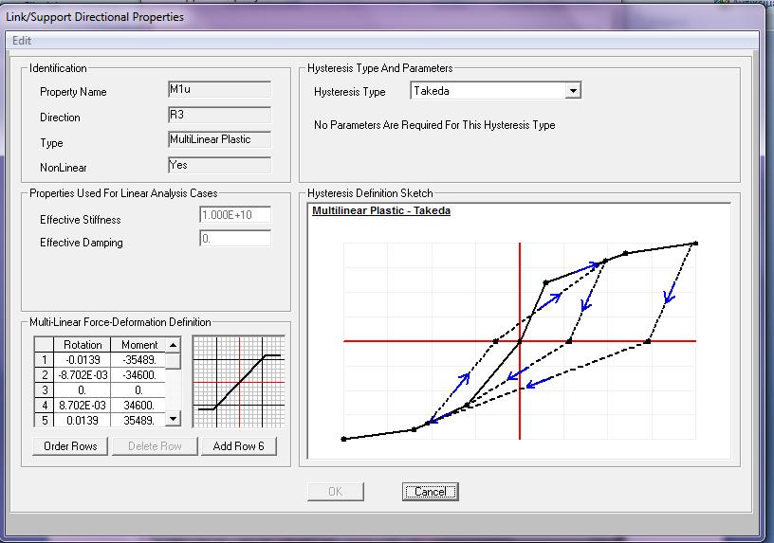The height and width of the screenshot is (543, 774).
Task: Click the Takeda hysteresis definition sketch
Action: tap(519, 331)
